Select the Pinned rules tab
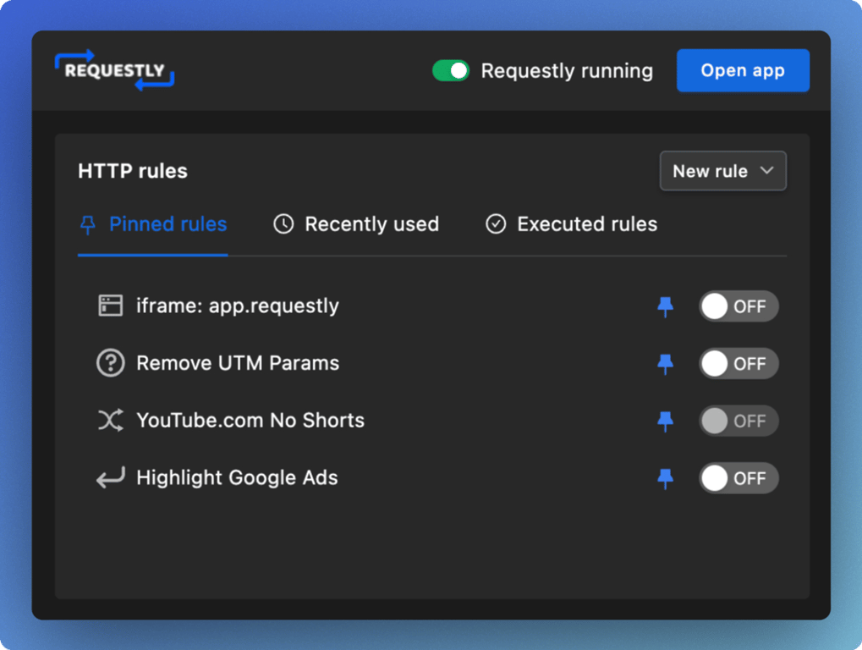The height and width of the screenshot is (650, 862). [153, 224]
